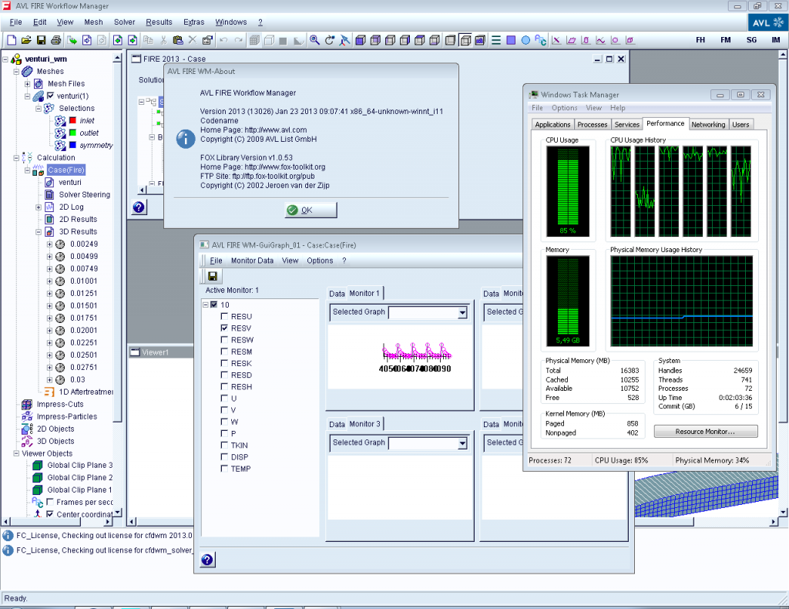
Task: Enable the RESK checkbox
Action: point(224,363)
